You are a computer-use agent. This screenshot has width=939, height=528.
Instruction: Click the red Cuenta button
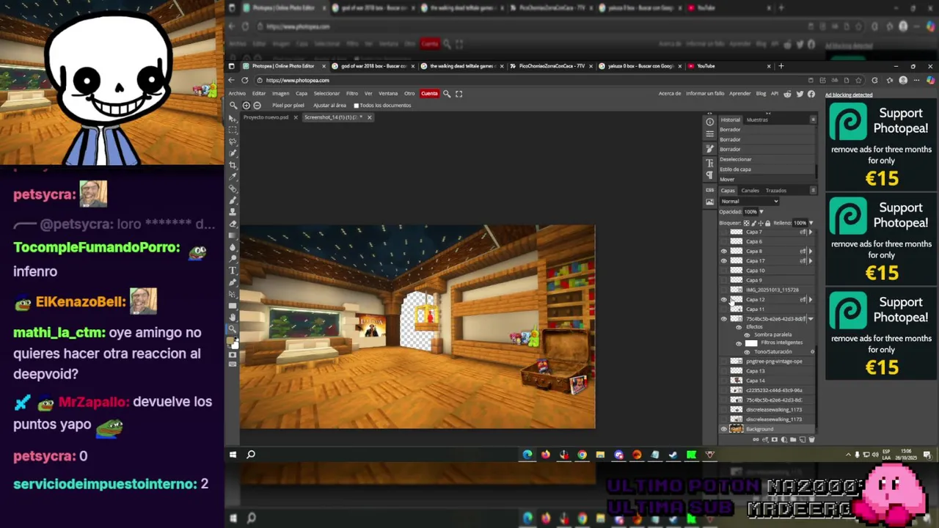click(x=430, y=93)
